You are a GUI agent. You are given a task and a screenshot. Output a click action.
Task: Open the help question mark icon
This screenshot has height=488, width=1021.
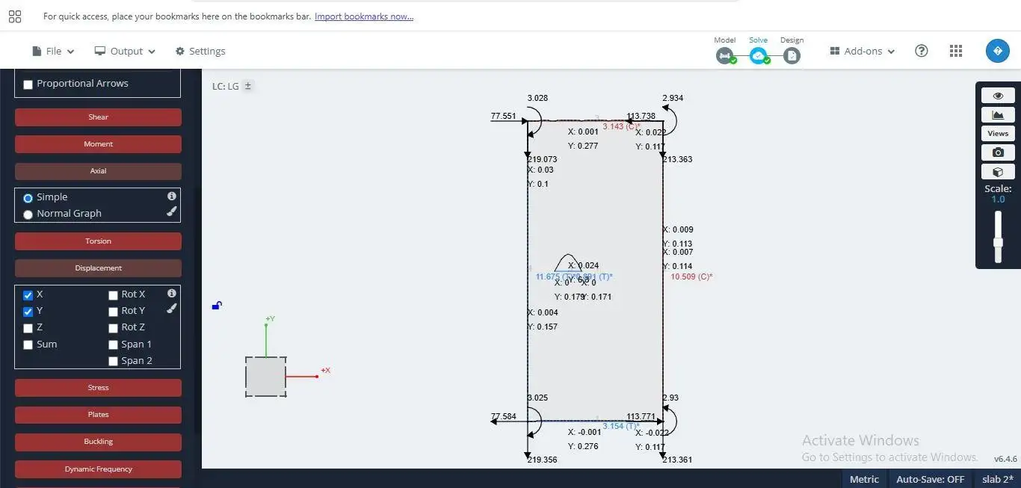click(x=922, y=51)
